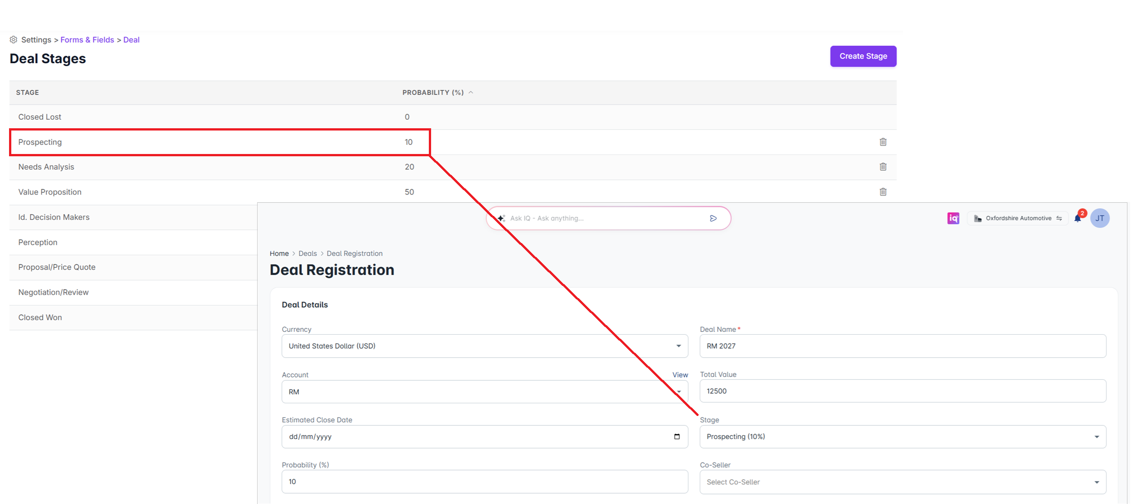Expand the Select Co-Seller dropdown

click(902, 482)
